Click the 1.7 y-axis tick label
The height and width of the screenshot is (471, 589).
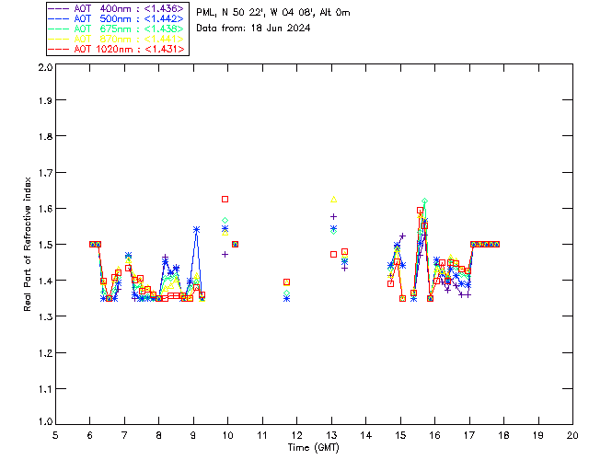[45, 173]
